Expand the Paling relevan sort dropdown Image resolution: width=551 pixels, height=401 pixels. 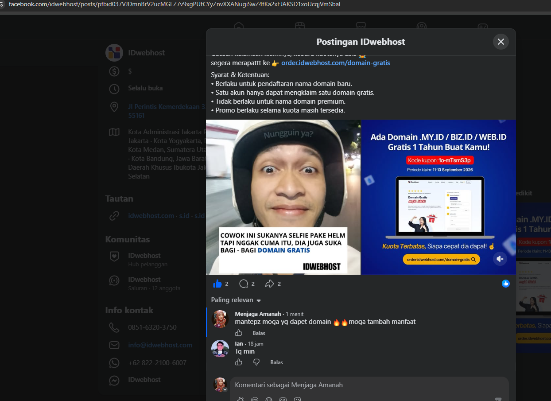click(236, 300)
